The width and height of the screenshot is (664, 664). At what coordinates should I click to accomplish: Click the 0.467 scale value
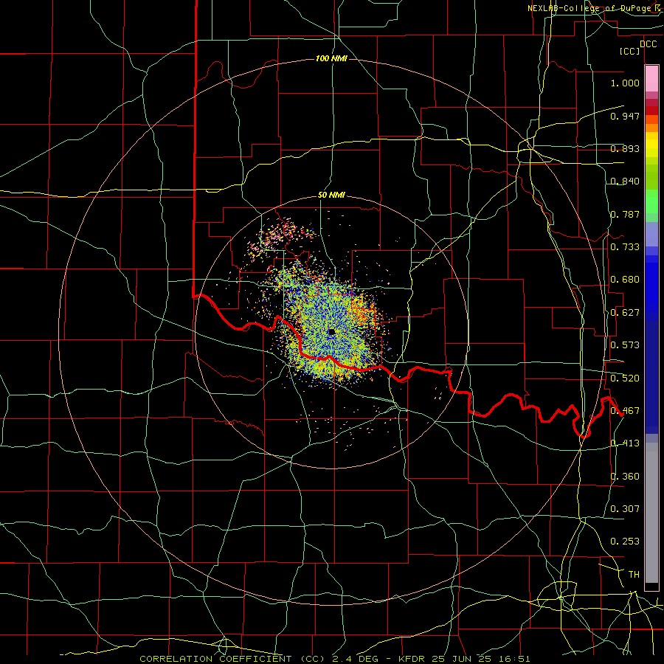(x=625, y=411)
